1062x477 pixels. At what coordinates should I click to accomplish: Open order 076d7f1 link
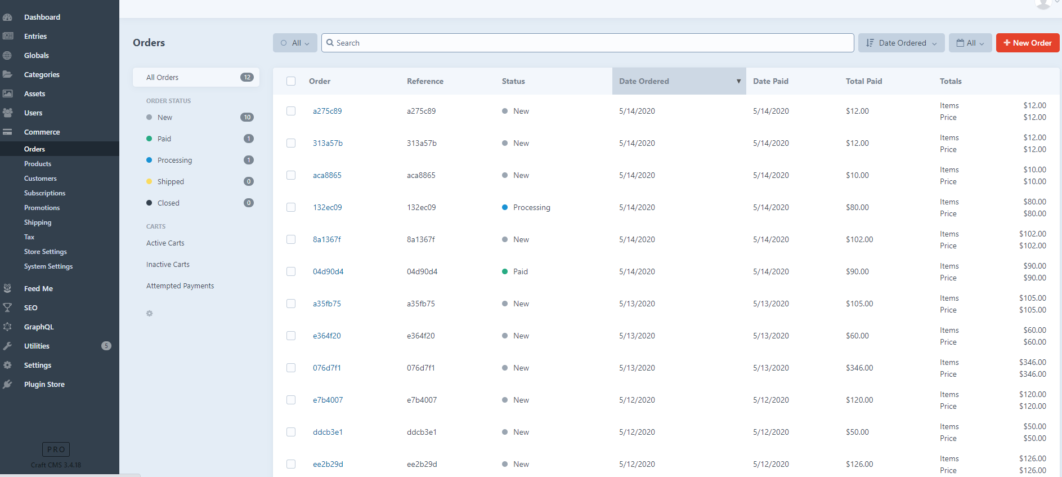point(327,368)
